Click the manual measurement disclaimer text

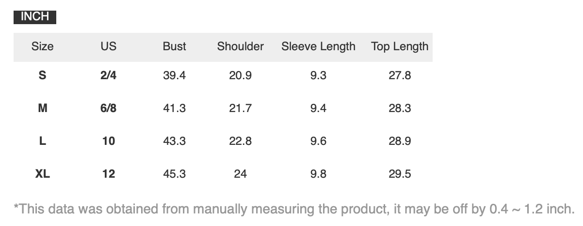(294, 209)
